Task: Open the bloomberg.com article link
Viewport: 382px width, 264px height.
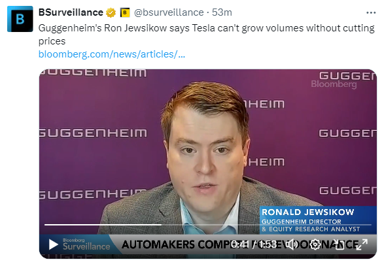Action: [x=112, y=54]
